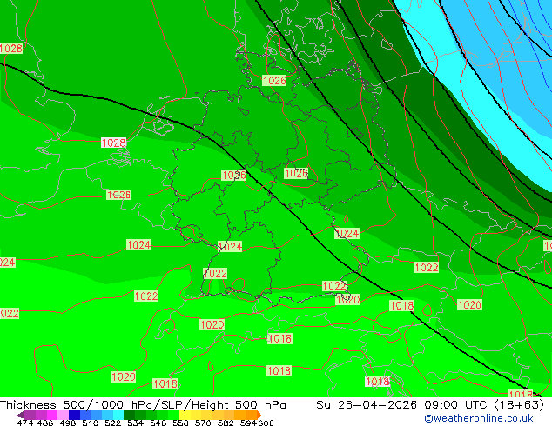The image size is (552, 426).
Task: Click the legend value '522'
Action: [112, 423]
